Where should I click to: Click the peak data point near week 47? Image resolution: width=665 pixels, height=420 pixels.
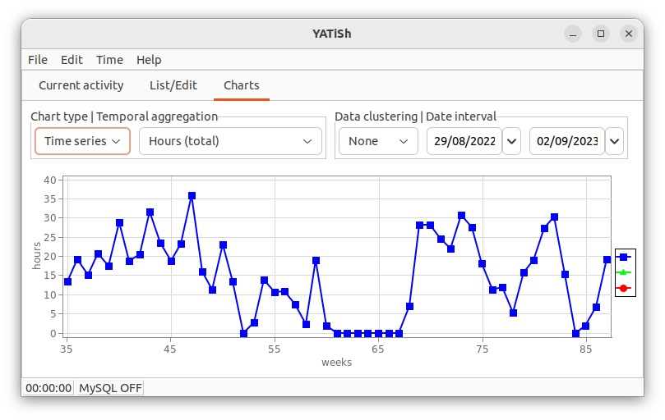coord(192,195)
